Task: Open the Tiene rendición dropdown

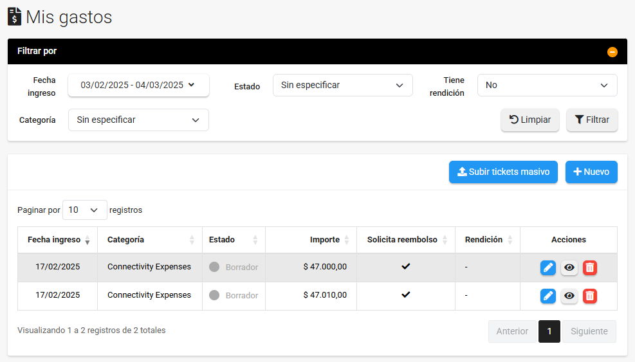Action: (x=547, y=86)
